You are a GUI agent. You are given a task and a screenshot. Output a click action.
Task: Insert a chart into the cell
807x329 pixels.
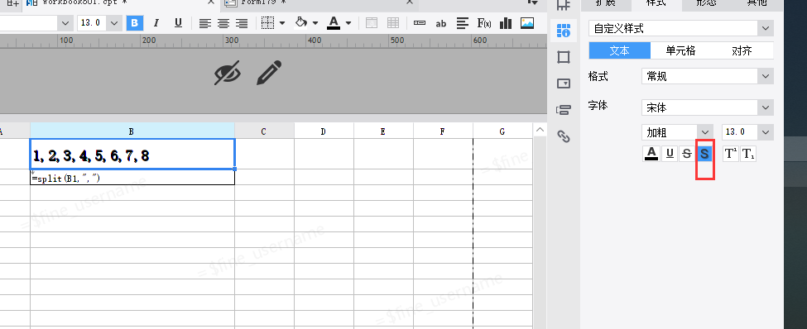(x=506, y=23)
